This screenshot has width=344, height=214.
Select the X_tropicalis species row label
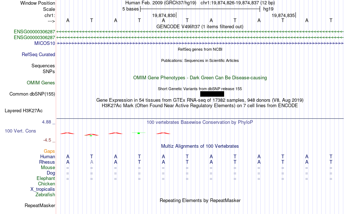coord(43,189)
